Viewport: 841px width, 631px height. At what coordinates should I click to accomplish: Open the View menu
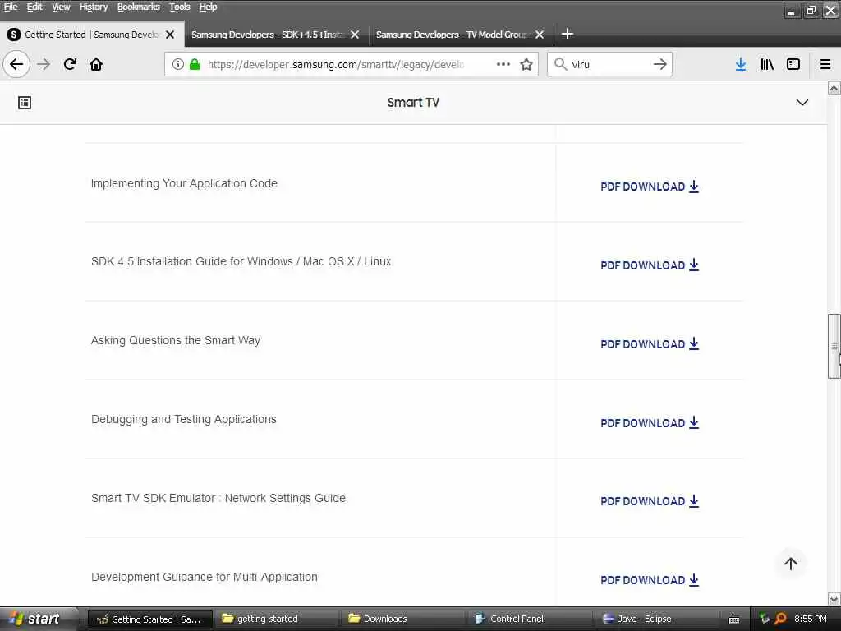[x=61, y=7]
